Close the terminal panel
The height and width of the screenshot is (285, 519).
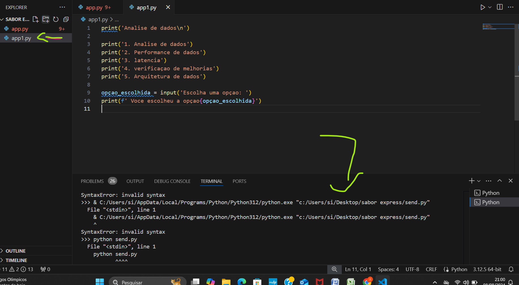click(511, 181)
